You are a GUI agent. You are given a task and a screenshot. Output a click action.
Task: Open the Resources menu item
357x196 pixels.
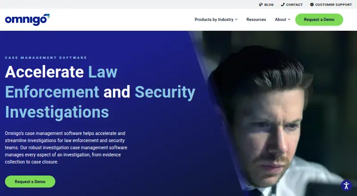click(x=256, y=20)
